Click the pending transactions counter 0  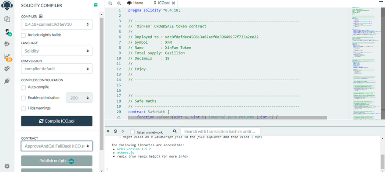[122, 131]
